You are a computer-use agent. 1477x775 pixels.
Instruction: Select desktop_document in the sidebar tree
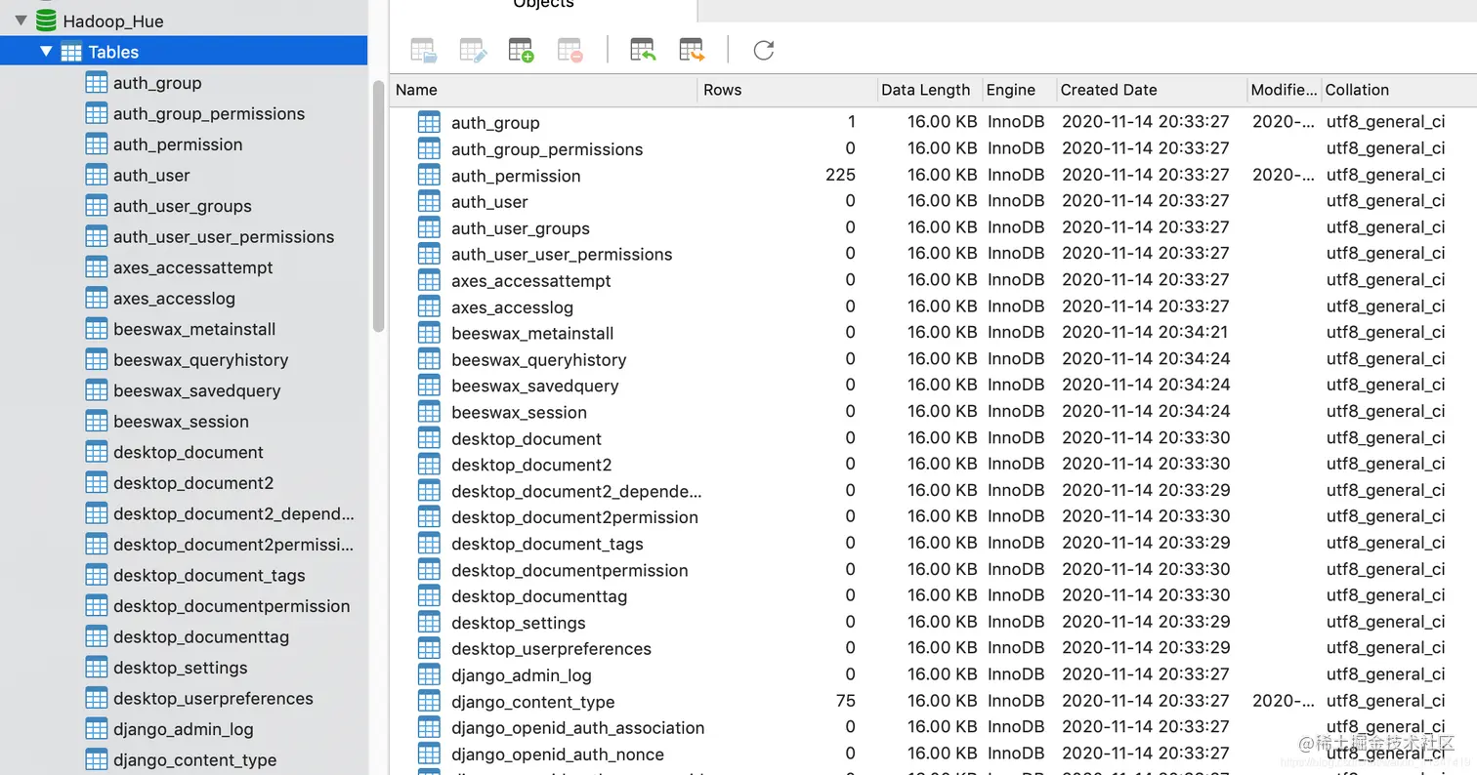coord(189,452)
